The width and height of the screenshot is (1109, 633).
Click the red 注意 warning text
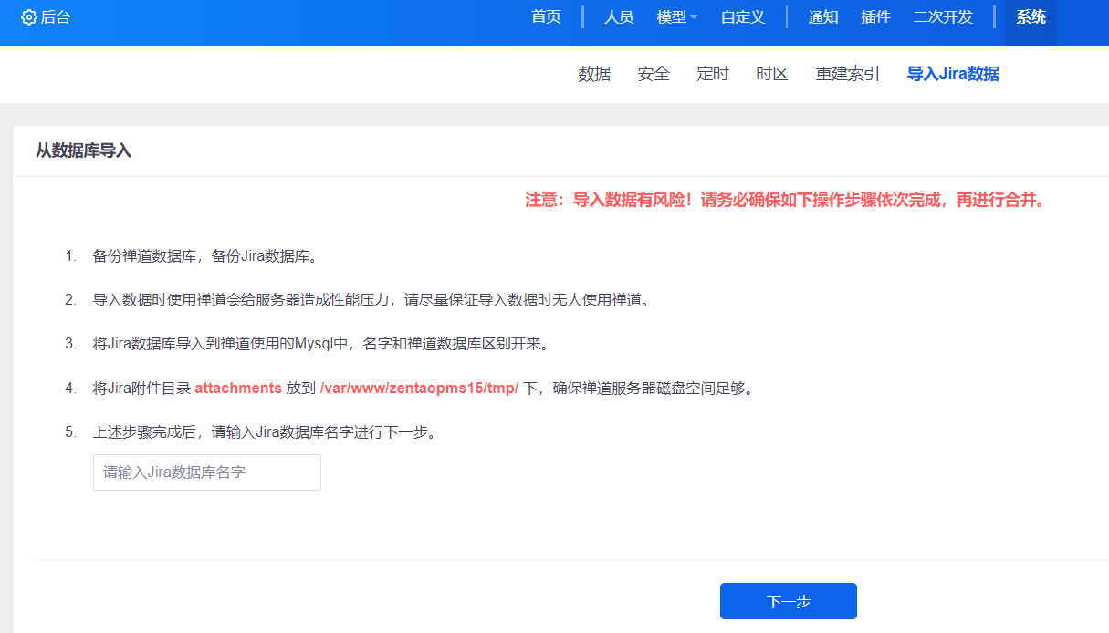point(785,201)
